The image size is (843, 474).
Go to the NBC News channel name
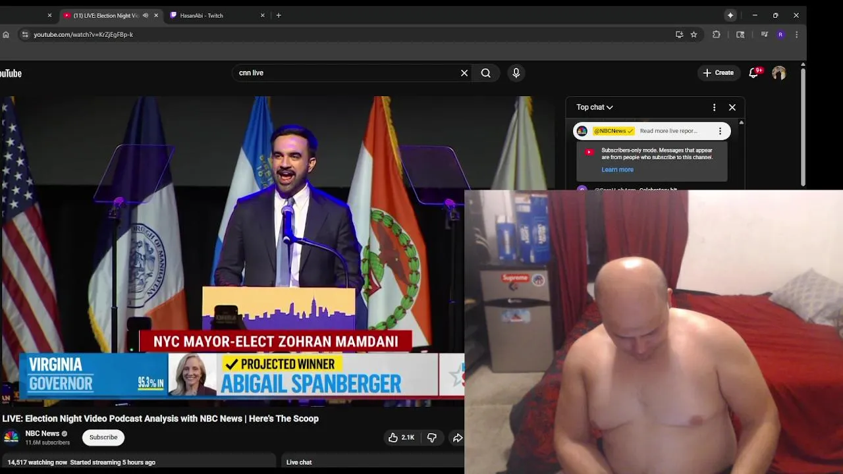pos(42,433)
